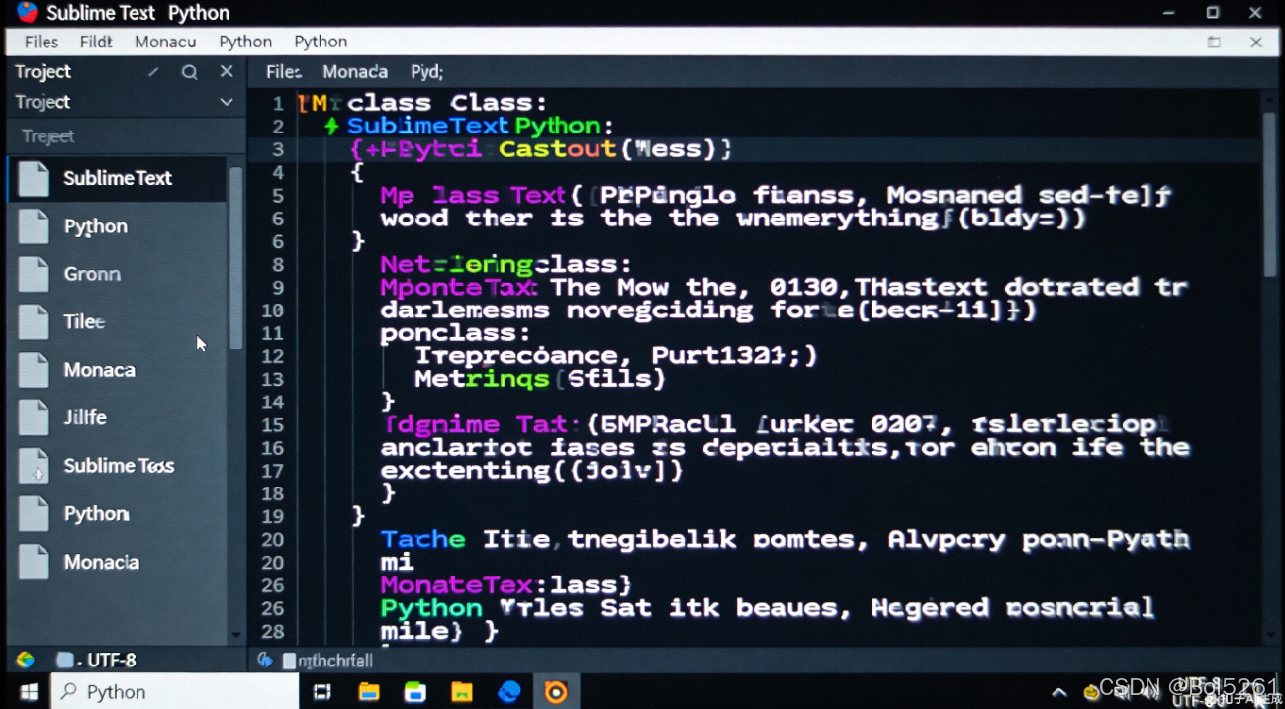Click the word excntenting on line 17
This screenshot has width=1285, height=709.
(465, 471)
